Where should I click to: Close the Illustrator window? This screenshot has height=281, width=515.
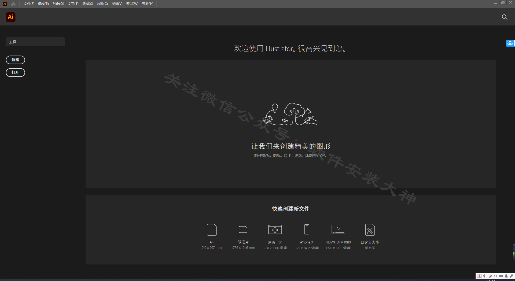coord(510,3)
